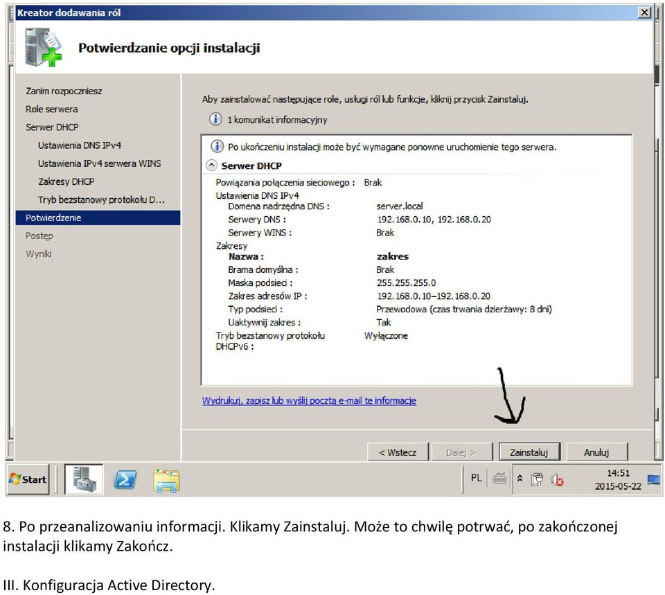
Task: Click the Windows Start button
Action: coord(28,479)
